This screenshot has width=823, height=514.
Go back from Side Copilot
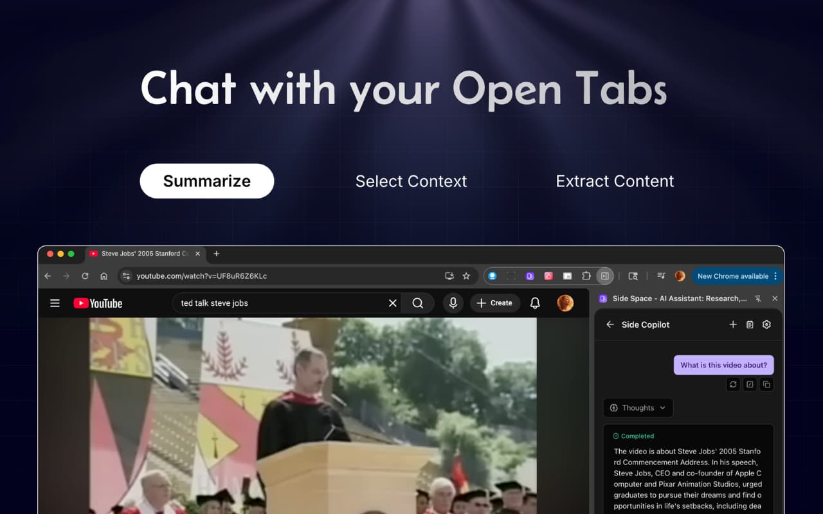click(x=610, y=324)
